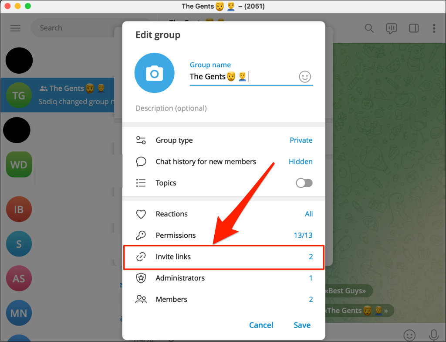Click Cancel to discard group edits
Viewport: 446px width, 342px height.
[x=261, y=325]
